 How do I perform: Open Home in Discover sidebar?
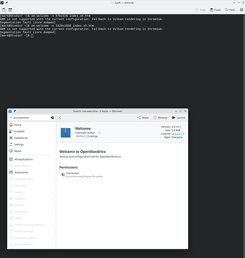pyautogui.click(x=32, y=125)
